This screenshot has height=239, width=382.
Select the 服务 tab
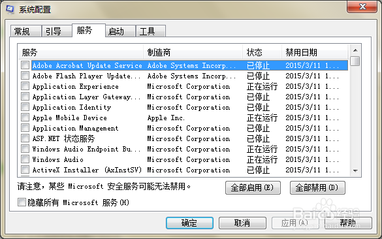89,31
